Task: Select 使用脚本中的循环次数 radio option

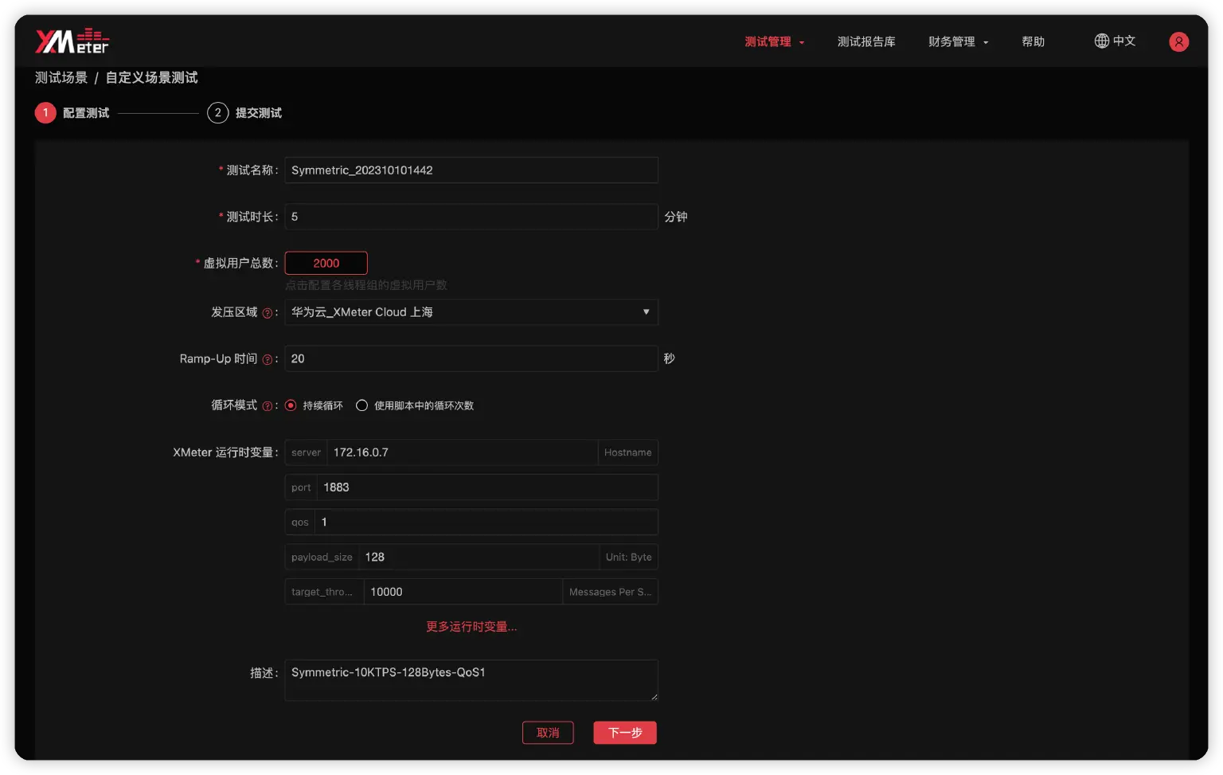Action: click(x=361, y=405)
